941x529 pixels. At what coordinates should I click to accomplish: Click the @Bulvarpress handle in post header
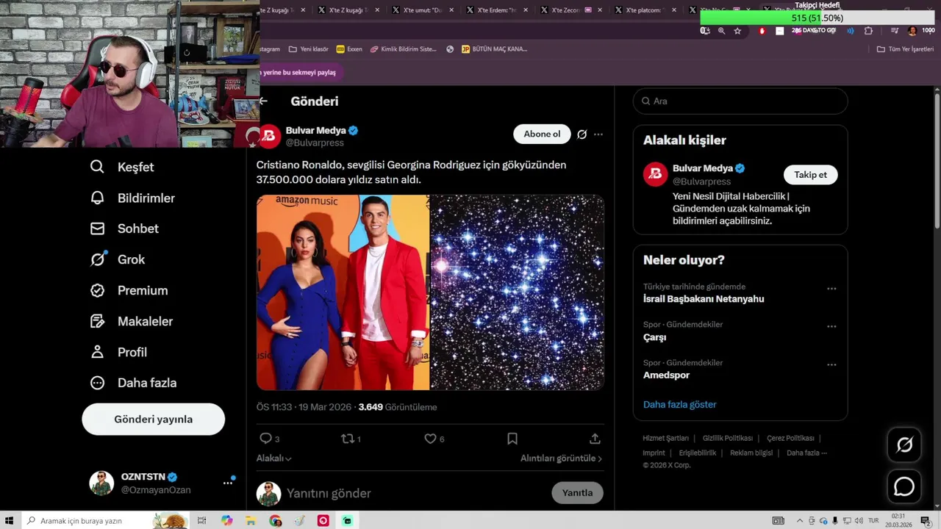315,143
